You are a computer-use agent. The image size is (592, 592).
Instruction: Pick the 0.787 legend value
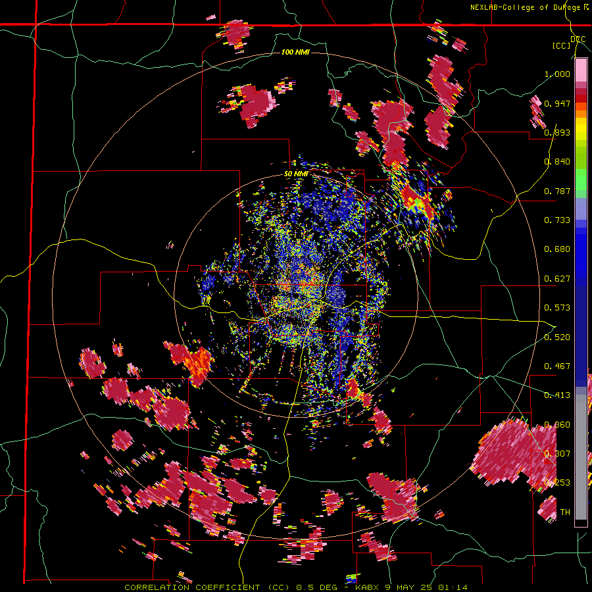557,191
